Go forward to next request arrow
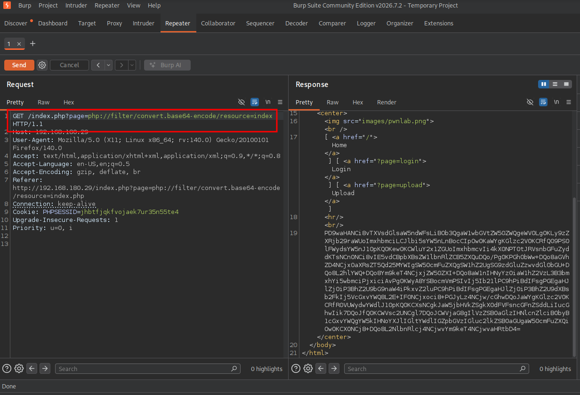Screen dimensions: 580x395 [121, 65]
